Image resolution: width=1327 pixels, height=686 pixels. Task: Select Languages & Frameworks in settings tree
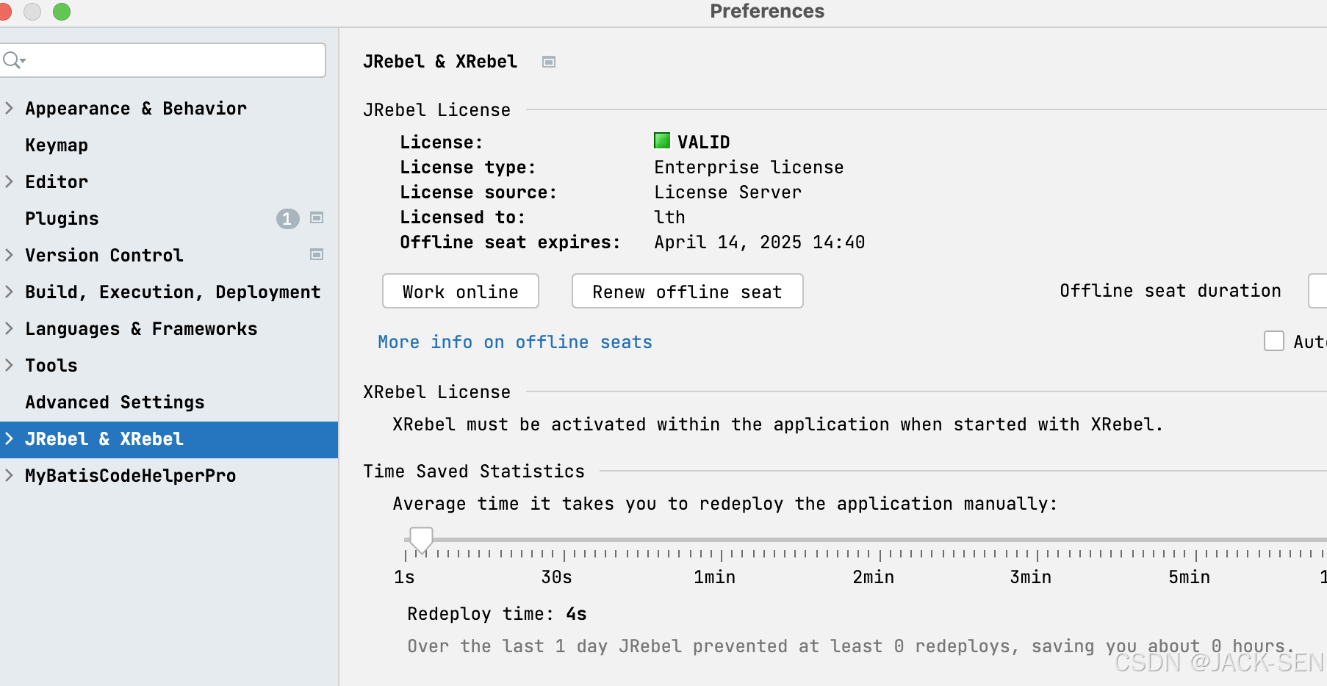pyautogui.click(x=141, y=329)
